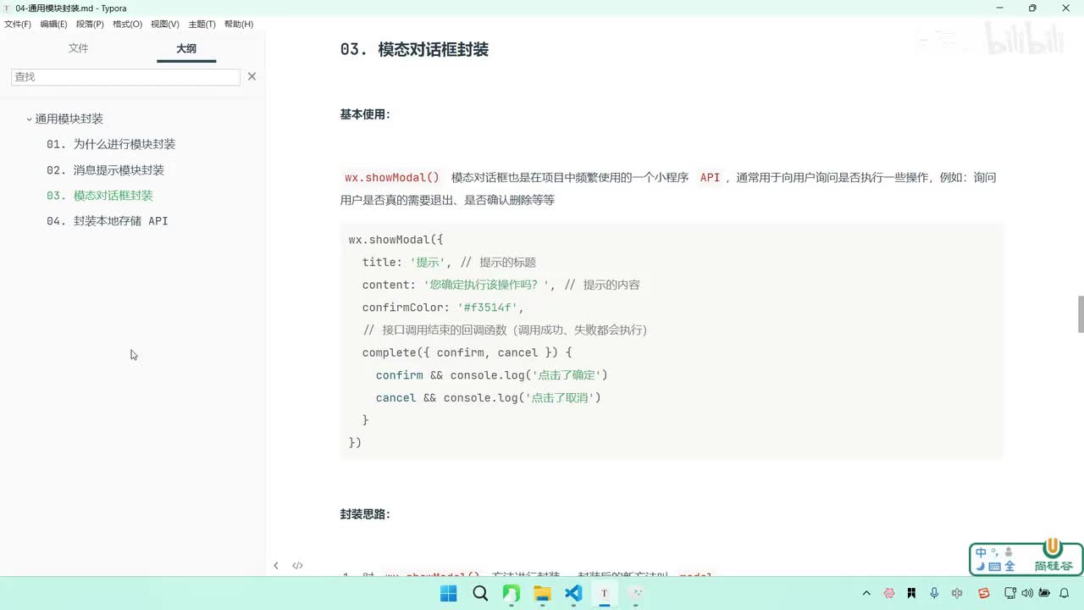Toggle the moon icon in IME bar

(981, 566)
